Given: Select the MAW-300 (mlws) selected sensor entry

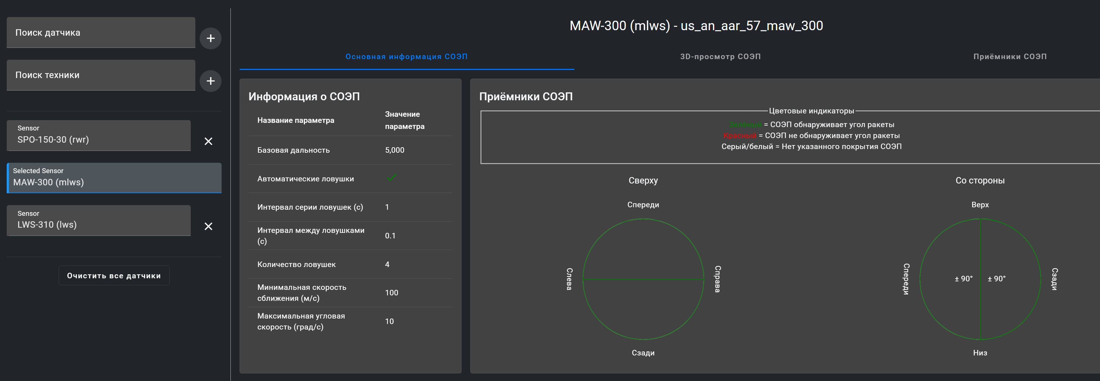Looking at the screenshot, I should pos(114,178).
